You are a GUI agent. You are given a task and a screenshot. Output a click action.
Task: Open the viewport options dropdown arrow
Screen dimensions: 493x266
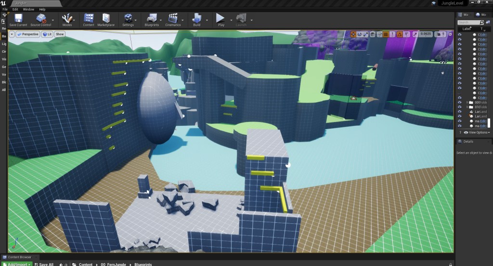pyautogui.click(x=12, y=34)
